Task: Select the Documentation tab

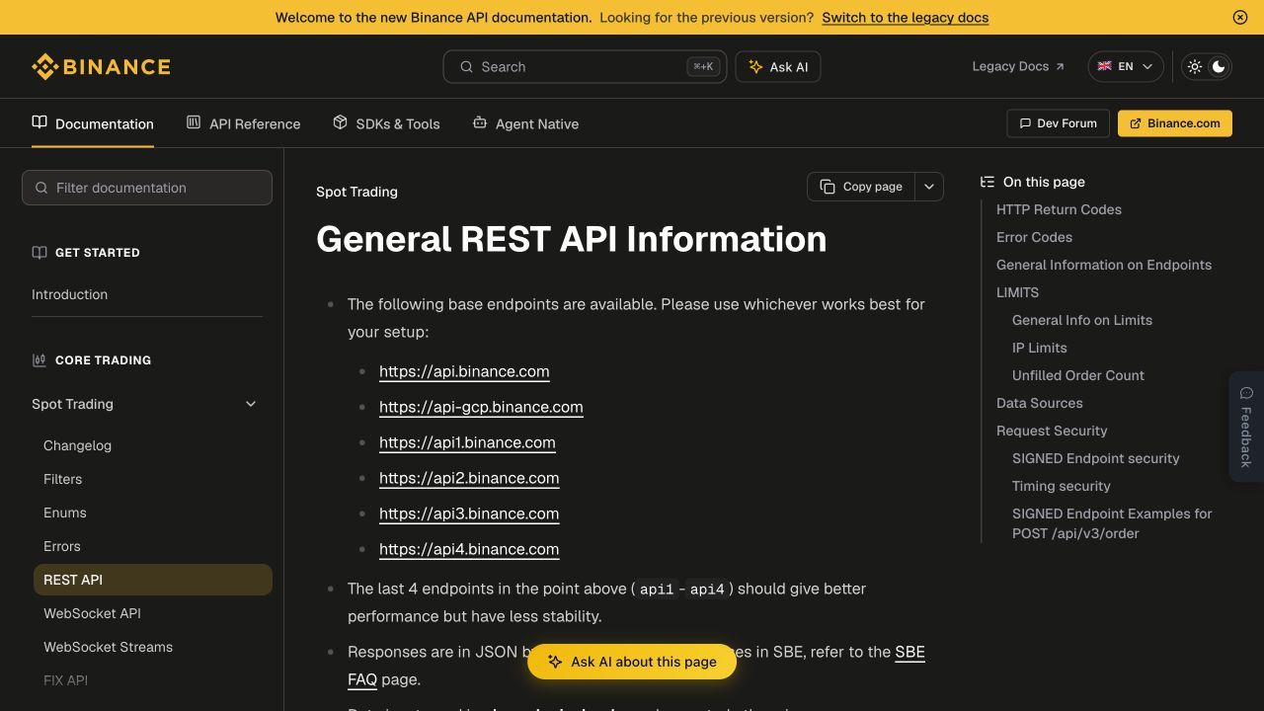Action: (x=93, y=123)
